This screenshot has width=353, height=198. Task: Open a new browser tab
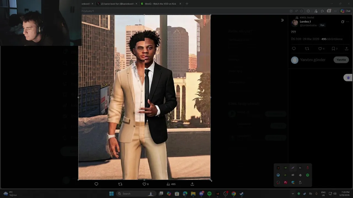tap(187, 4)
